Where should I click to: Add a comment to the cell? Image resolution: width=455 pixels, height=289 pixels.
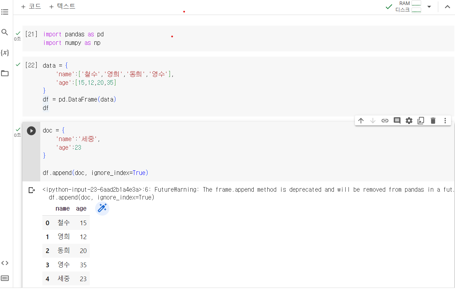coord(397,120)
